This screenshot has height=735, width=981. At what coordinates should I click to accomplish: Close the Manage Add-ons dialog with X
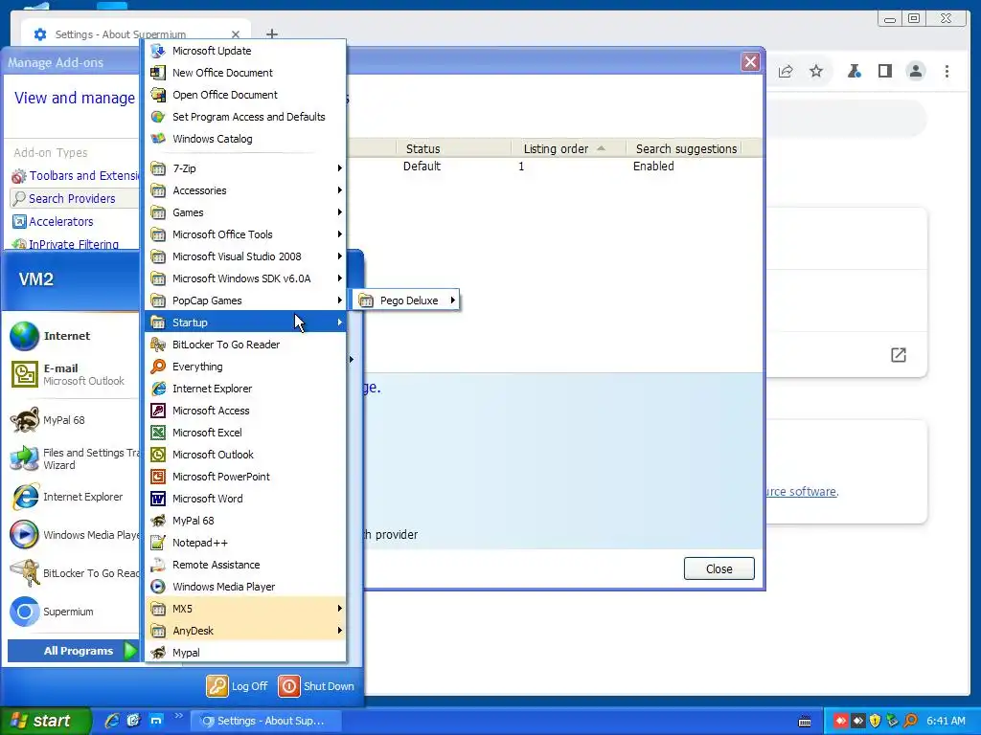(x=750, y=62)
